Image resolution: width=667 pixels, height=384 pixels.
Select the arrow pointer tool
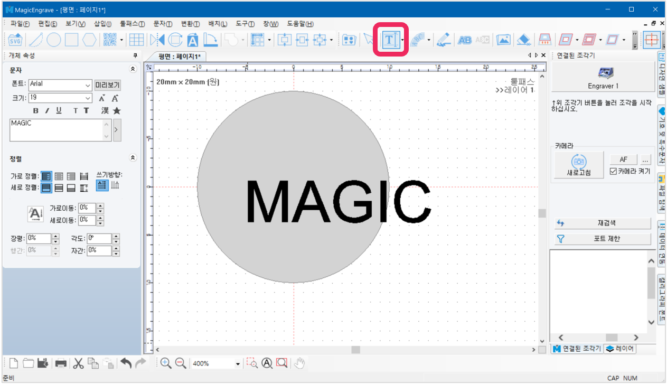(369, 40)
